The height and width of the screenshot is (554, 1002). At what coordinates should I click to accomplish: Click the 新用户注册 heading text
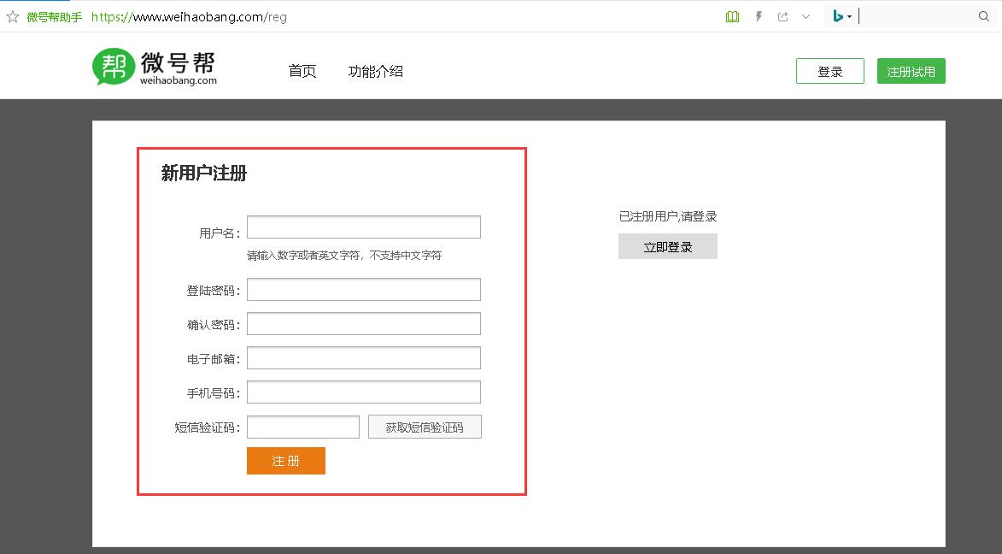click(x=204, y=173)
